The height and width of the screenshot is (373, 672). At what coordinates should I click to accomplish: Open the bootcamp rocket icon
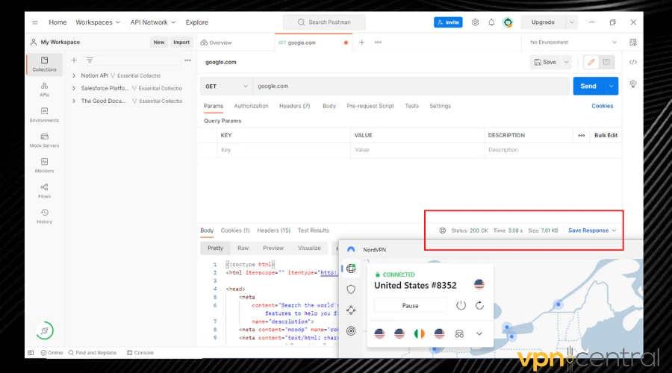[x=45, y=330]
